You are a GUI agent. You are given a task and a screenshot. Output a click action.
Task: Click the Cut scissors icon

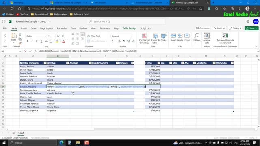click(x=20, y=34)
